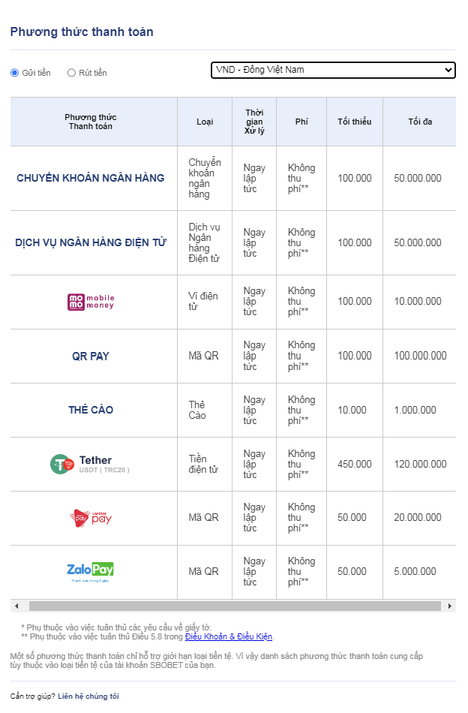The width and height of the screenshot is (468, 713).
Task: Select the Viettel Pay logo
Action: point(91,518)
